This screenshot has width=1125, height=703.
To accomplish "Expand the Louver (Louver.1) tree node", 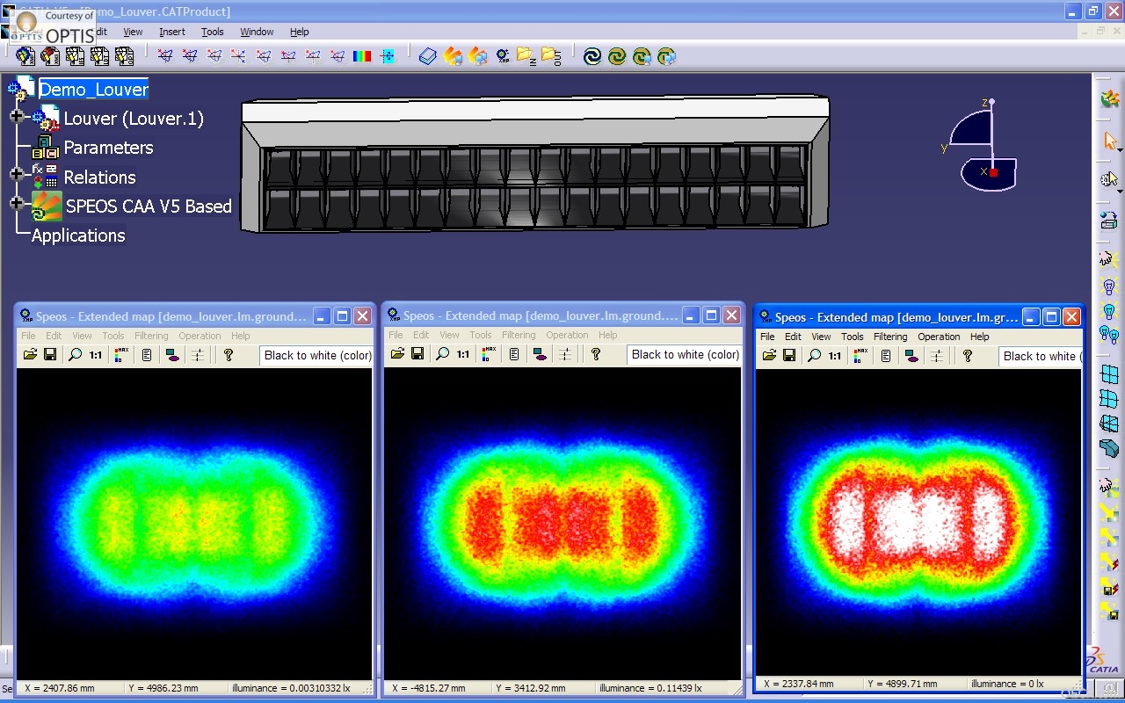I will [x=16, y=116].
